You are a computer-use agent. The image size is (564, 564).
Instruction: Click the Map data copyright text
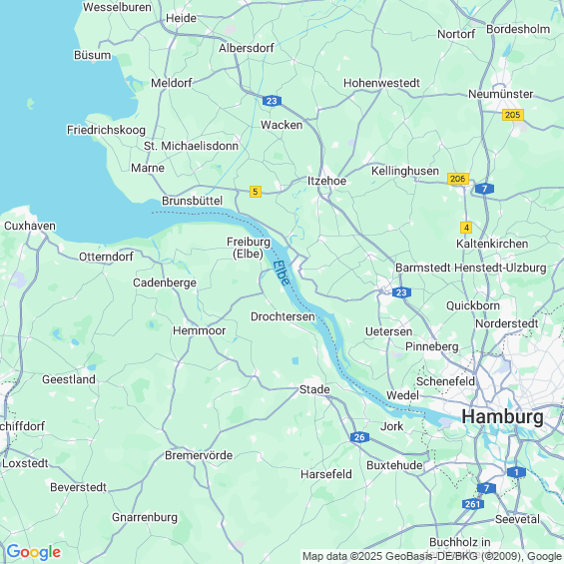(x=432, y=556)
